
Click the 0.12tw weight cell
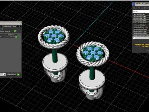pos(12,37)
